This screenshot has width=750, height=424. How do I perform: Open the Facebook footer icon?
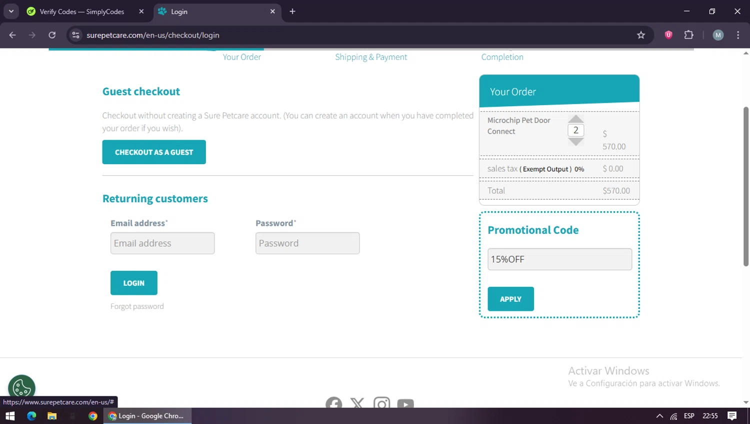(334, 403)
